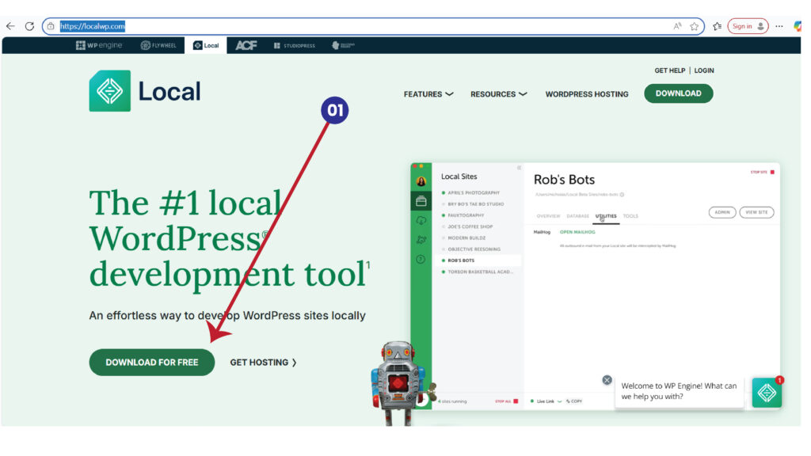Expand the Live Link chevron in preview
The image size is (811, 456).
[x=559, y=401]
